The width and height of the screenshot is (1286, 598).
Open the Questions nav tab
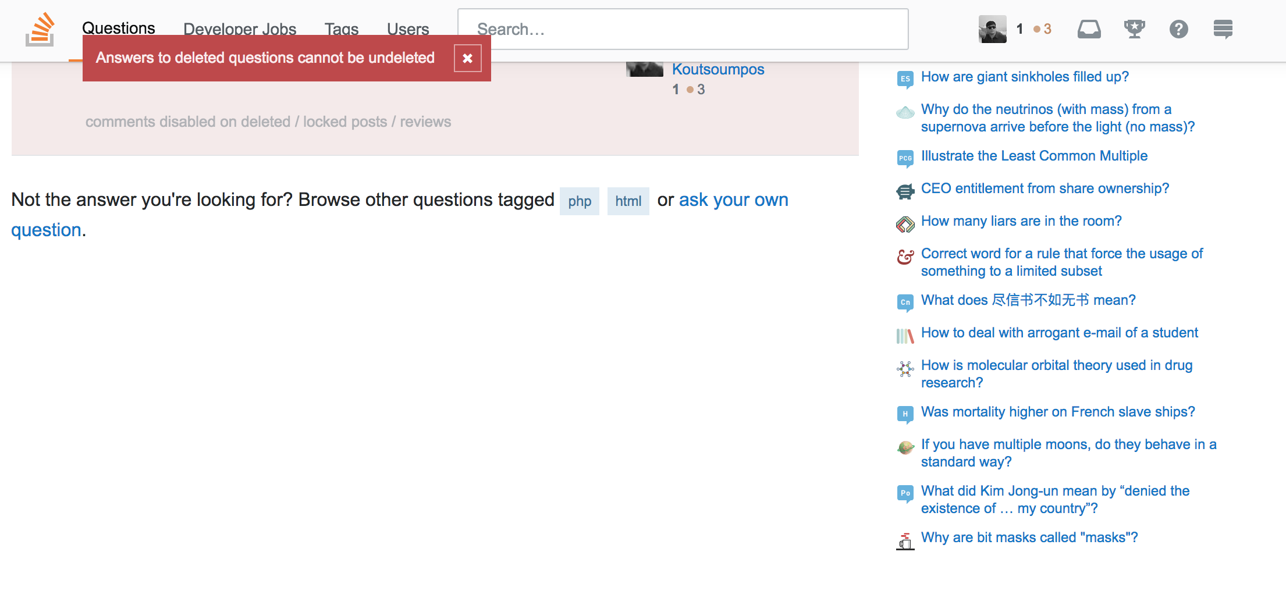[119, 29]
